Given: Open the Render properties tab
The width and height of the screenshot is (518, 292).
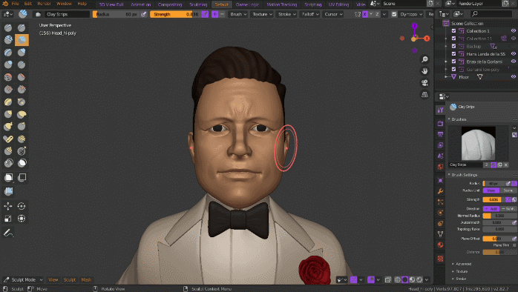Looking at the screenshot, I should pyautogui.click(x=440, y=124).
